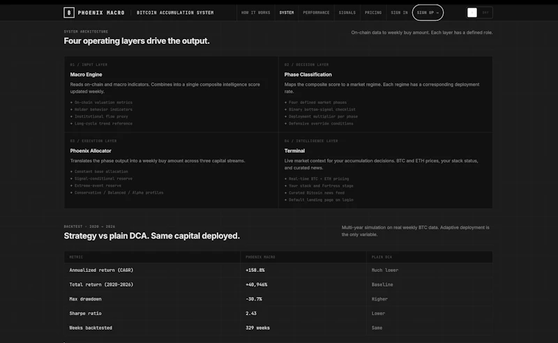558x343 pixels.
Task: Select the night mode toggle option
Action: point(472,13)
